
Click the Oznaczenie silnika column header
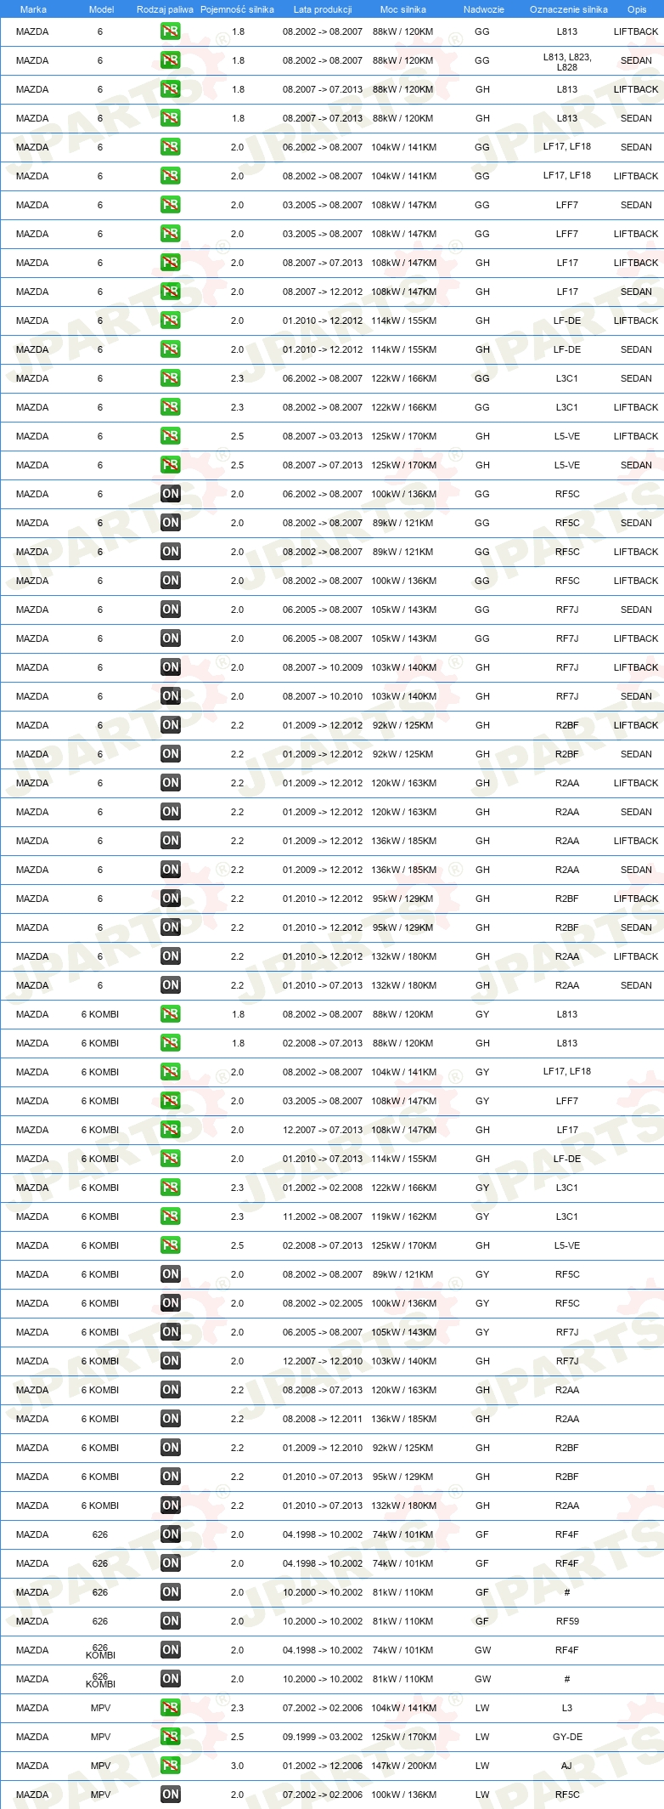(x=569, y=9)
